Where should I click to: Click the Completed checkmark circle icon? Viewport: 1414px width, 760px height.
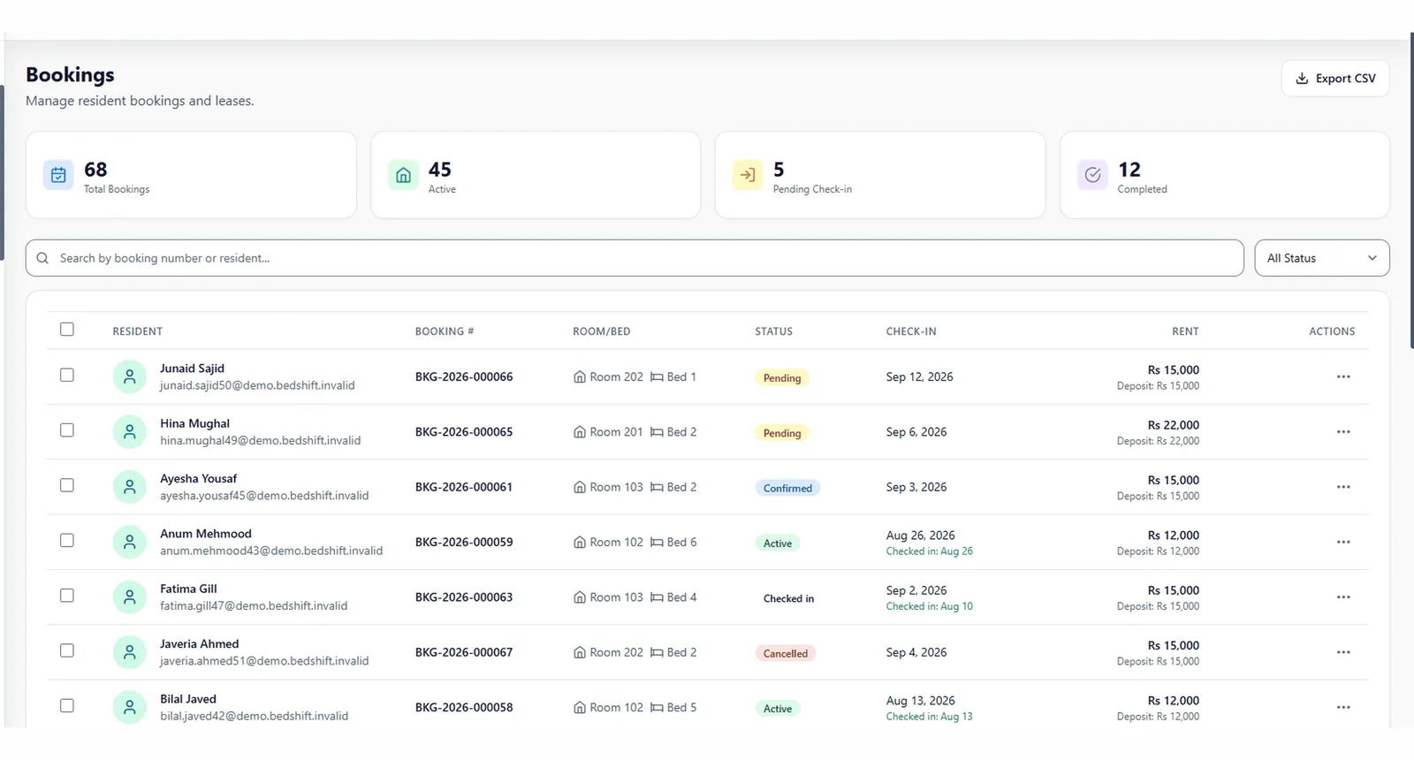pyautogui.click(x=1092, y=175)
